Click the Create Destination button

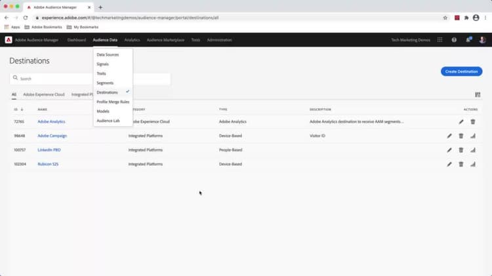point(461,71)
